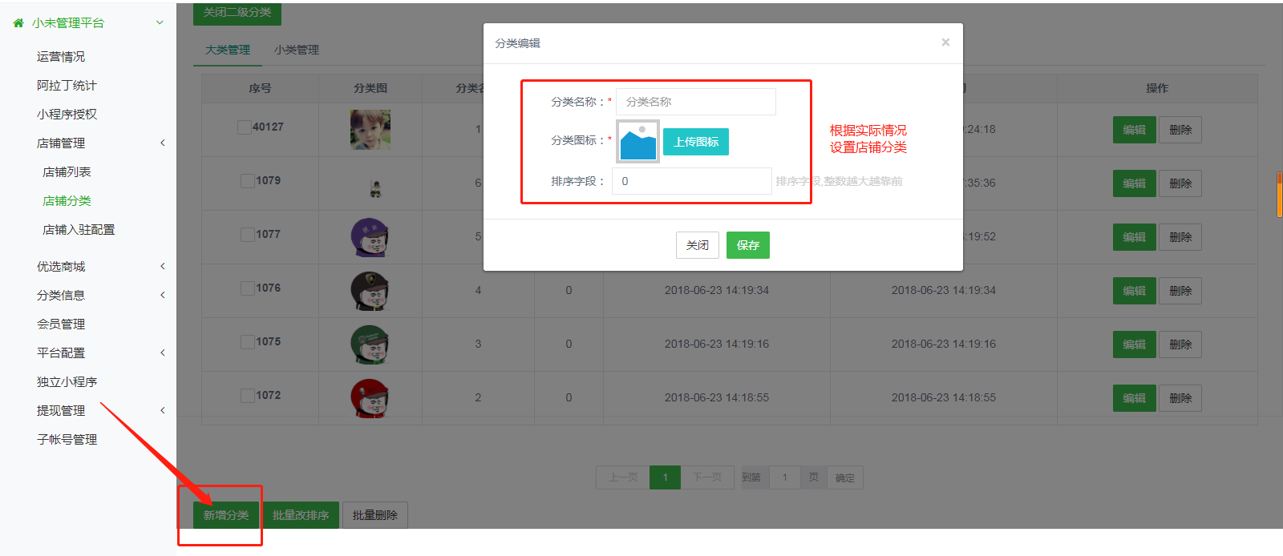Click the red helmet avatar in row 1072

tap(370, 398)
